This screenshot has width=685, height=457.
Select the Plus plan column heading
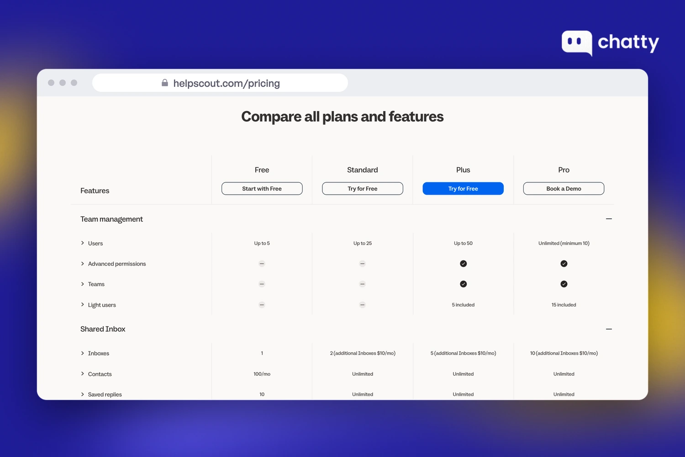point(463,170)
